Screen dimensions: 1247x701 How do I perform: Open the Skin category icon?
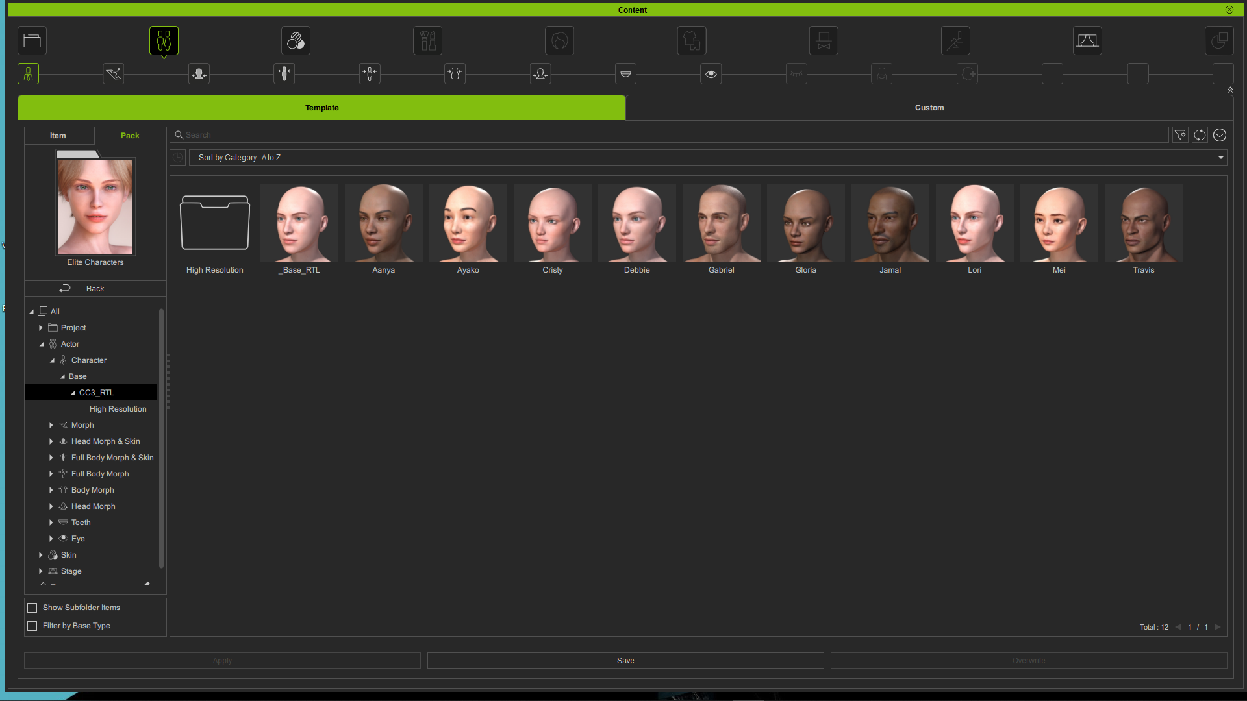pyautogui.click(x=296, y=41)
